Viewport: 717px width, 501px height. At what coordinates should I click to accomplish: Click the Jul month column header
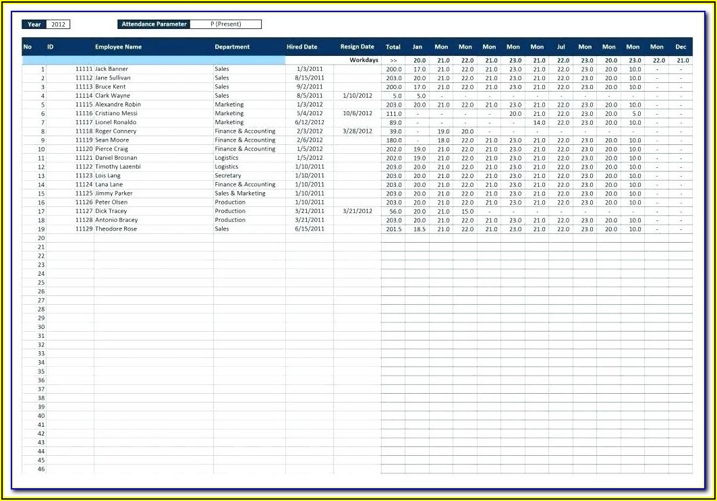(x=561, y=47)
